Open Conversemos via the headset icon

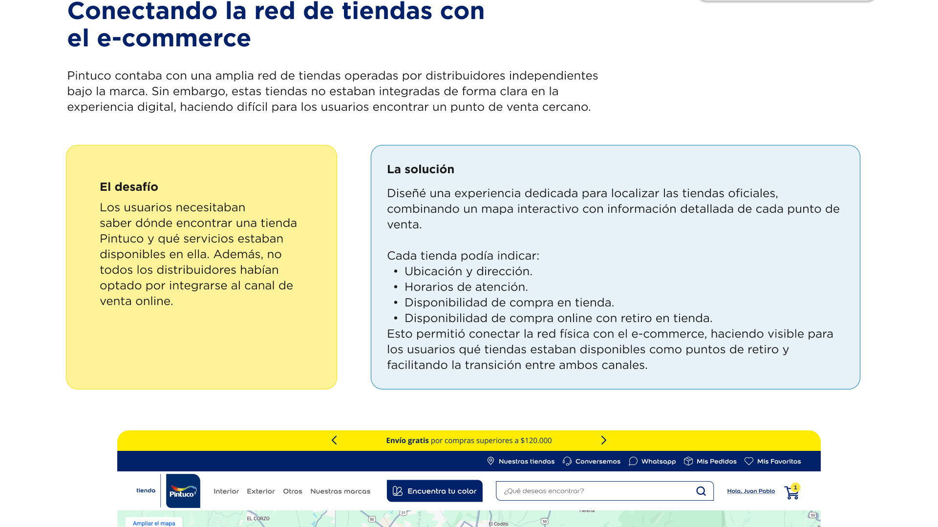point(567,461)
